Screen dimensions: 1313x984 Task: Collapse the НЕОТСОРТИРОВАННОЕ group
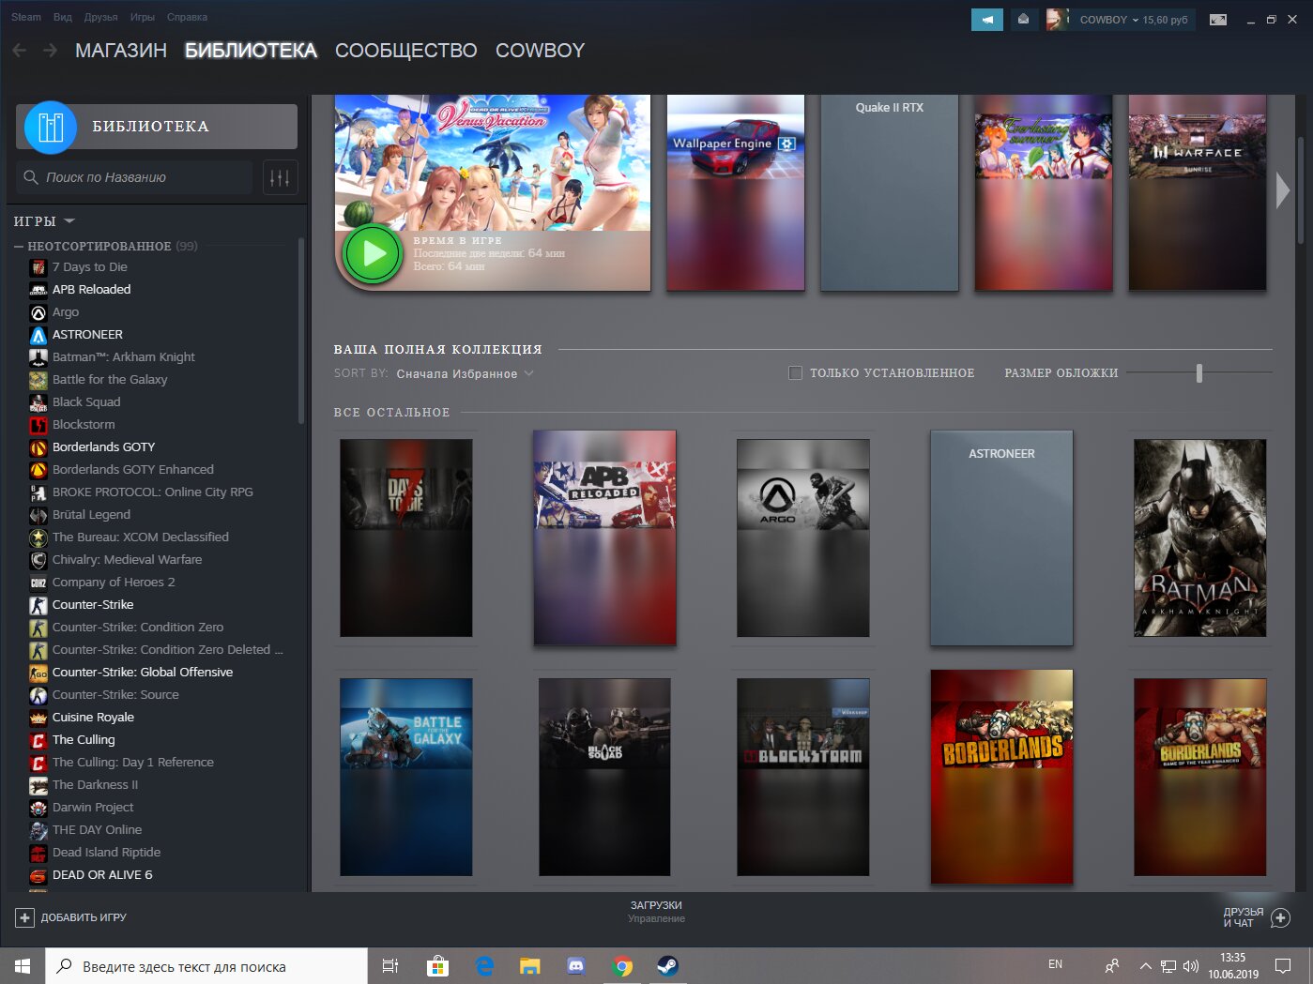pos(19,246)
